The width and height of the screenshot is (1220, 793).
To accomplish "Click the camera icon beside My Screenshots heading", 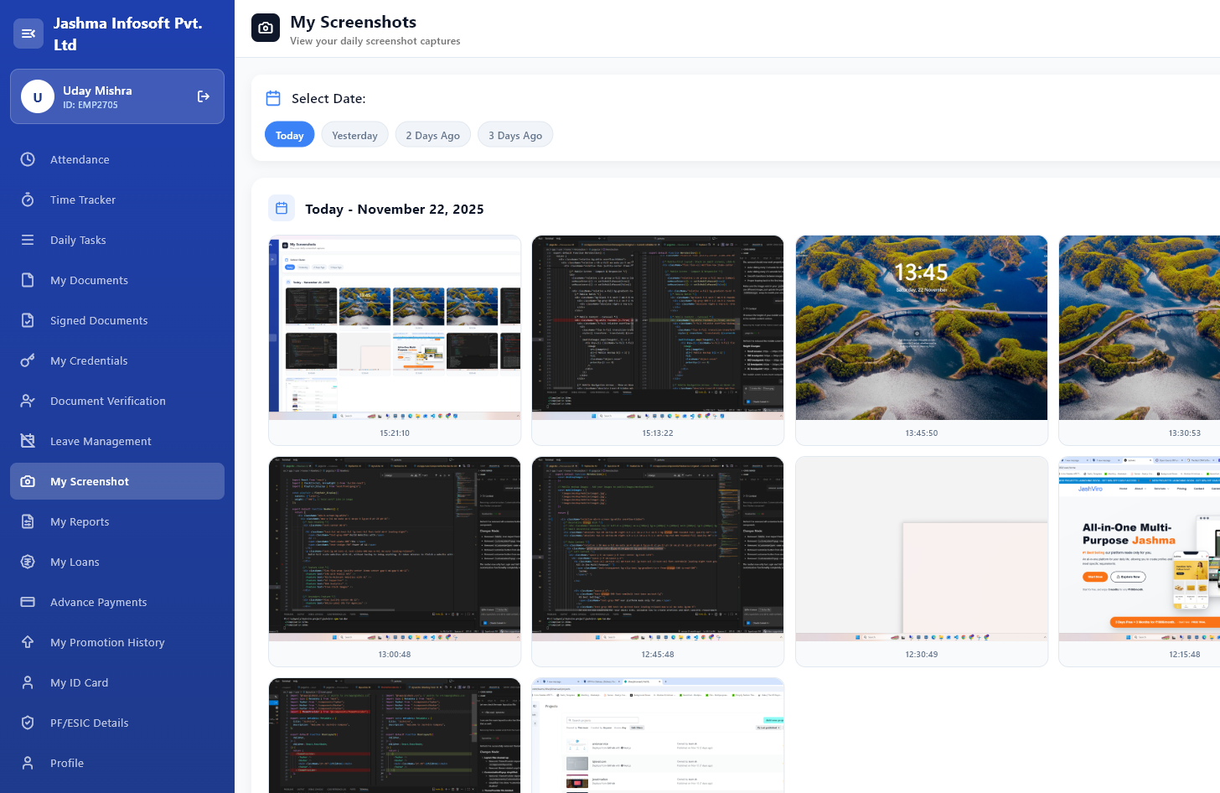I will tap(265, 28).
